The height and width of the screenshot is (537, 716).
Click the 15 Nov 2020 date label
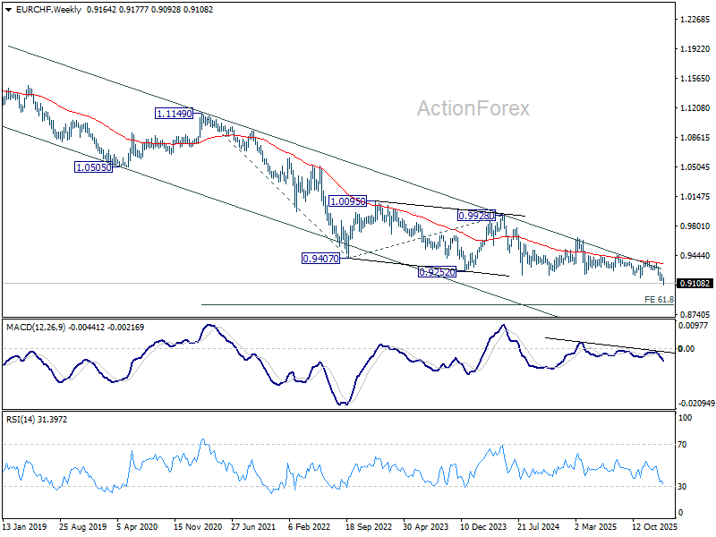click(198, 527)
